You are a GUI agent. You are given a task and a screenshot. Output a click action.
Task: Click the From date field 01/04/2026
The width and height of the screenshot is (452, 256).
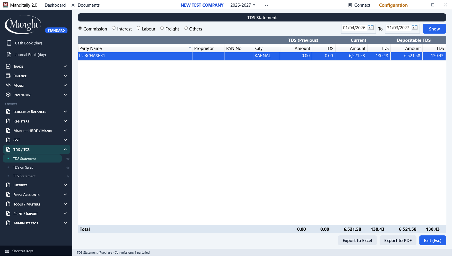tap(354, 28)
